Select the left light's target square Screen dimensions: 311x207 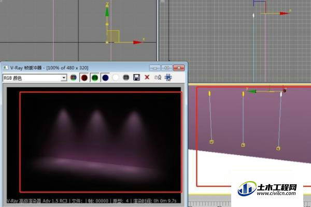click(211, 142)
